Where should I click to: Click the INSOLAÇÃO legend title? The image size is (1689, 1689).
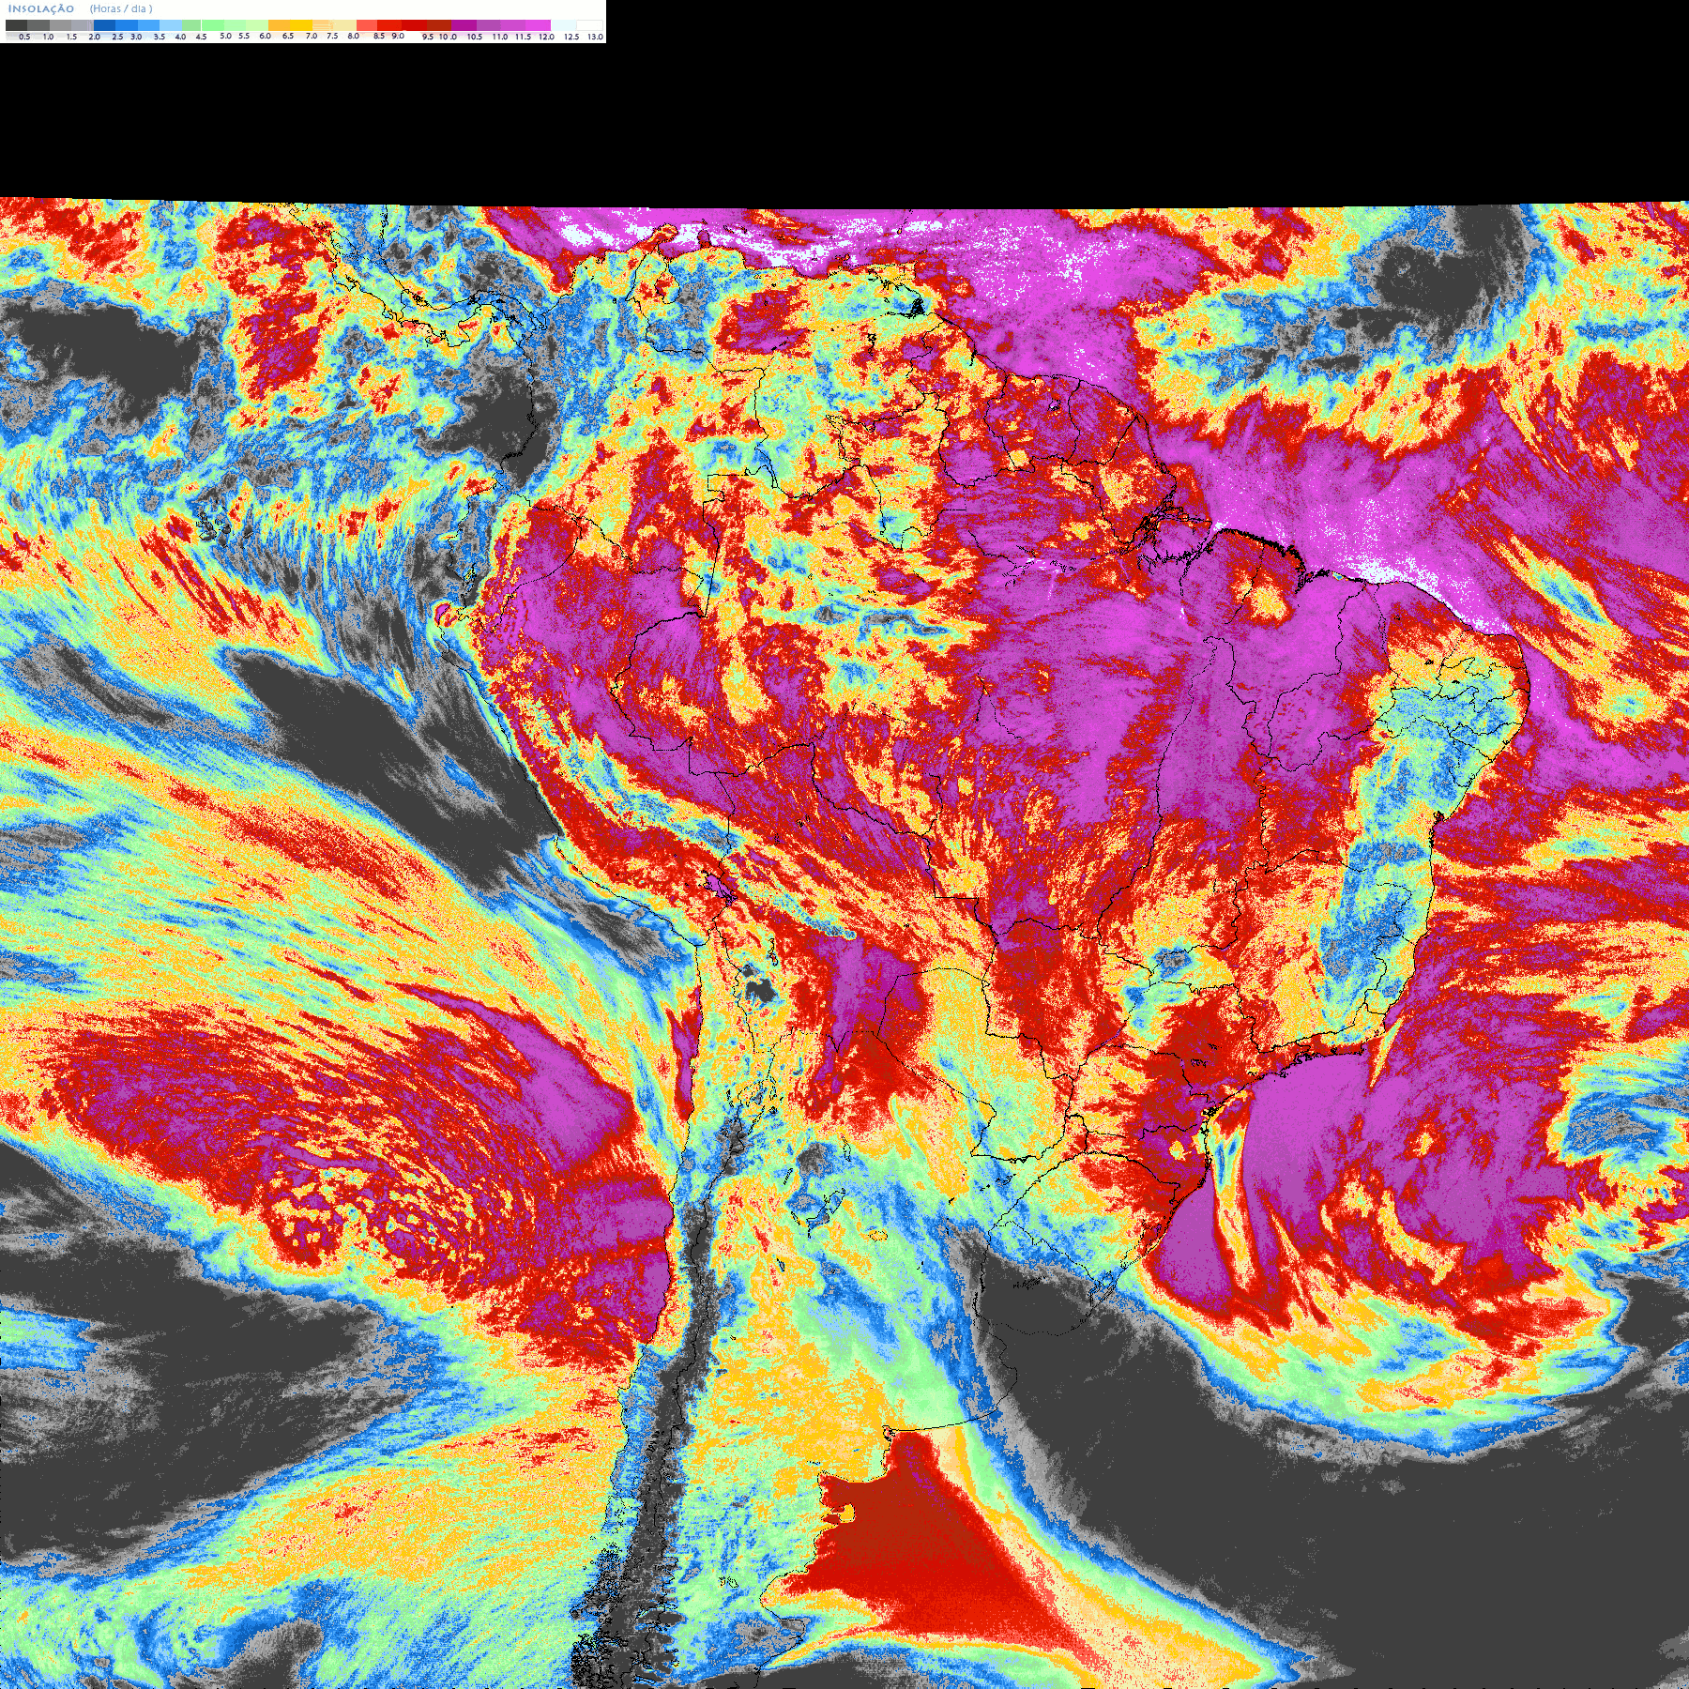click(x=41, y=8)
